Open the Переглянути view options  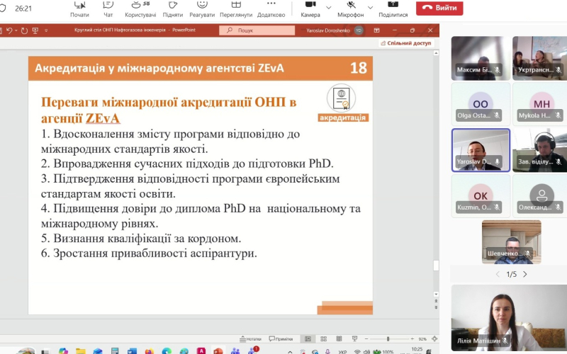coord(236,9)
